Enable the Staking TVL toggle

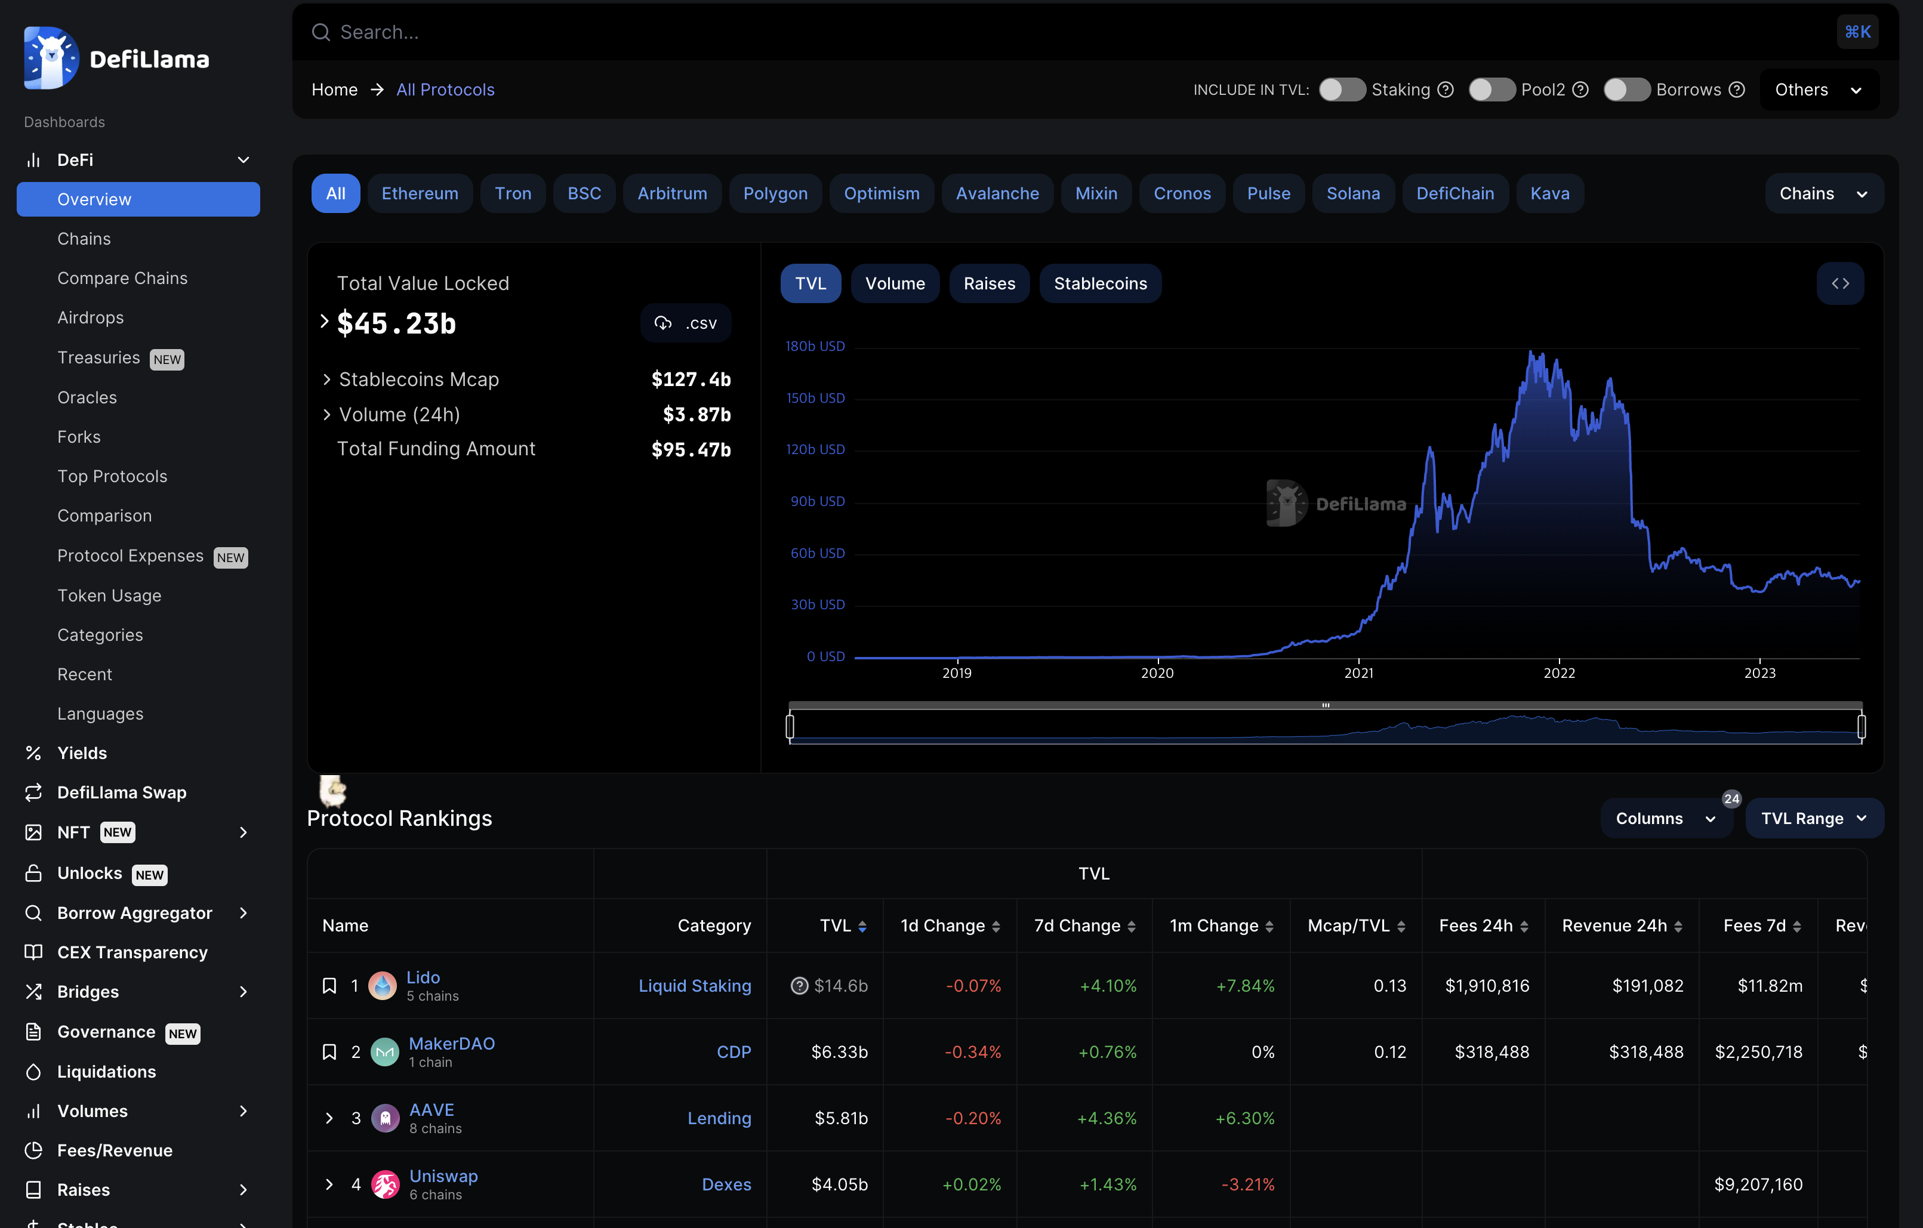click(1342, 90)
